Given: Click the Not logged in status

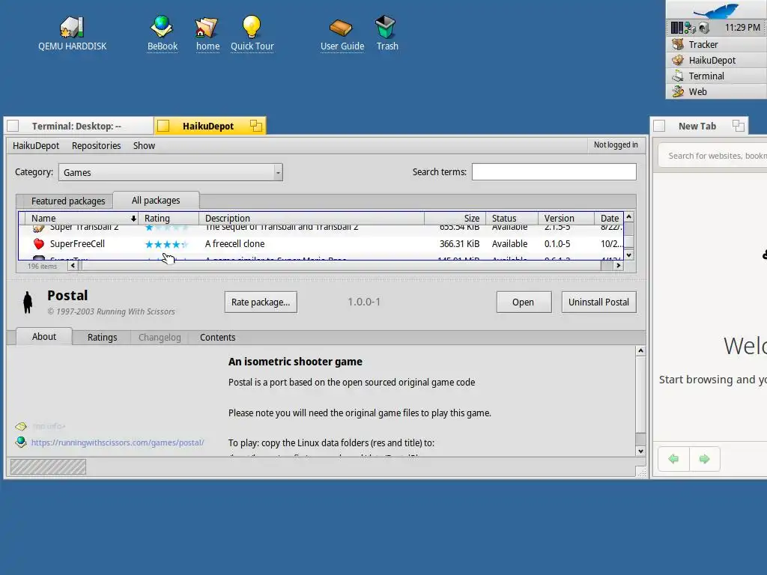Looking at the screenshot, I should 616,144.
